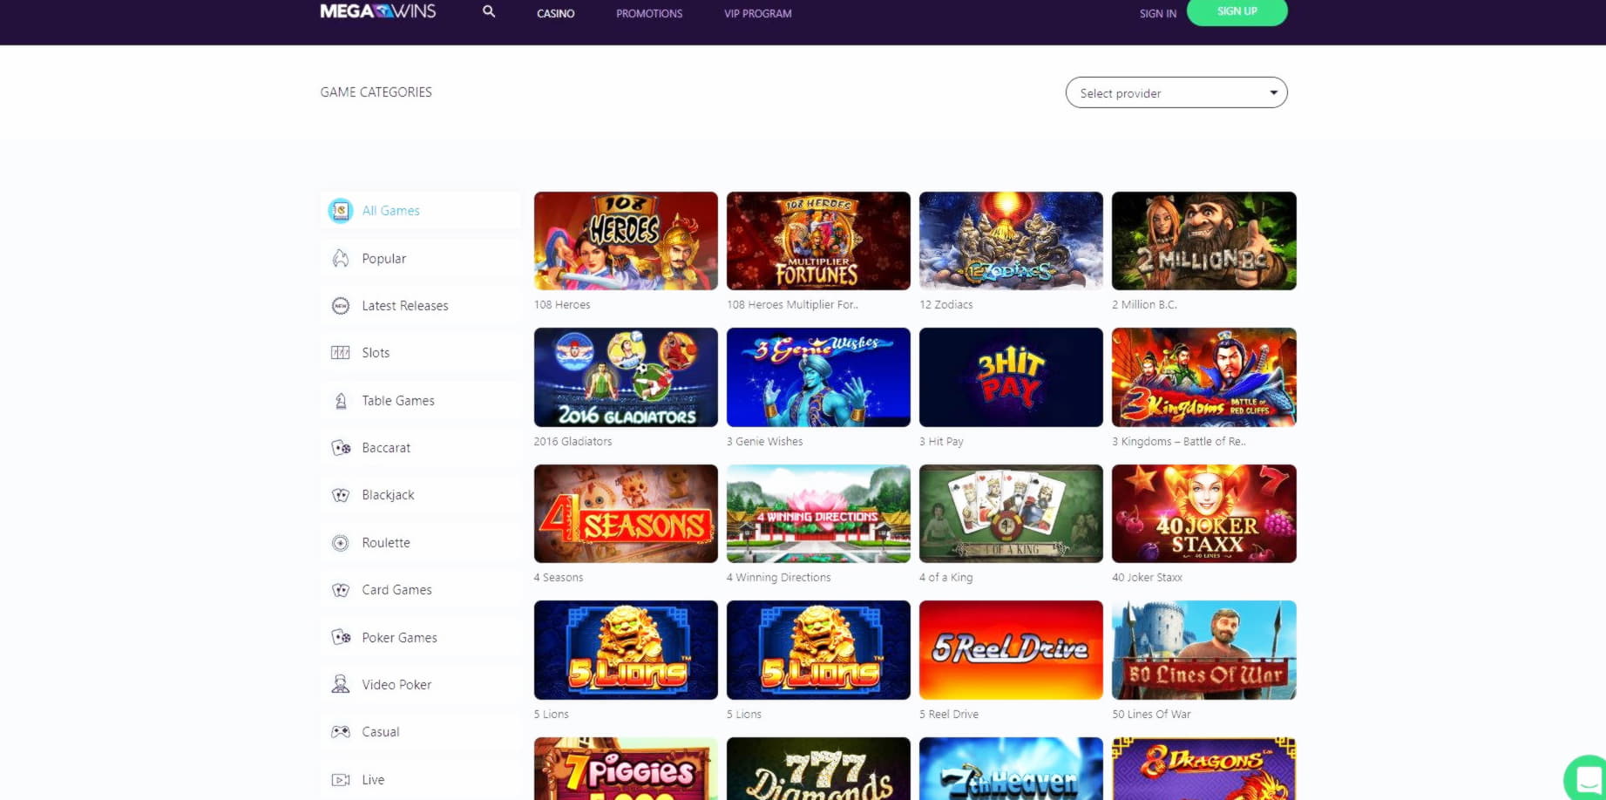Open the live chat bubble
The width and height of the screenshot is (1606, 800).
click(x=1588, y=778)
